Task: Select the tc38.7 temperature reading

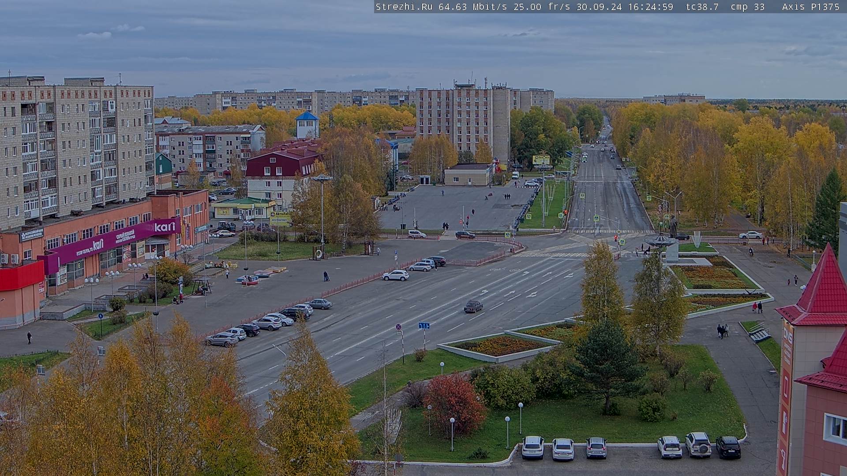Action: pyautogui.click(x=702, y=7)
